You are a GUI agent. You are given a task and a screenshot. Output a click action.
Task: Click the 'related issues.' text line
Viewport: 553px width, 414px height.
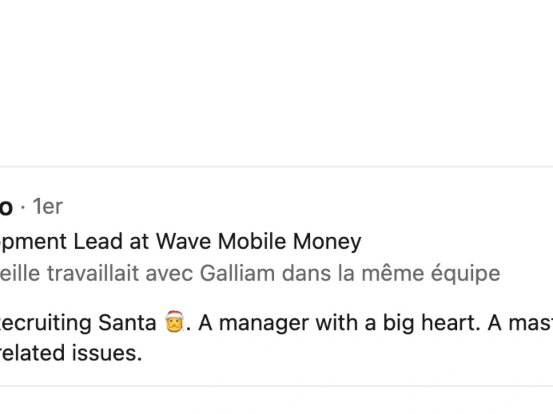click(71, 353)
